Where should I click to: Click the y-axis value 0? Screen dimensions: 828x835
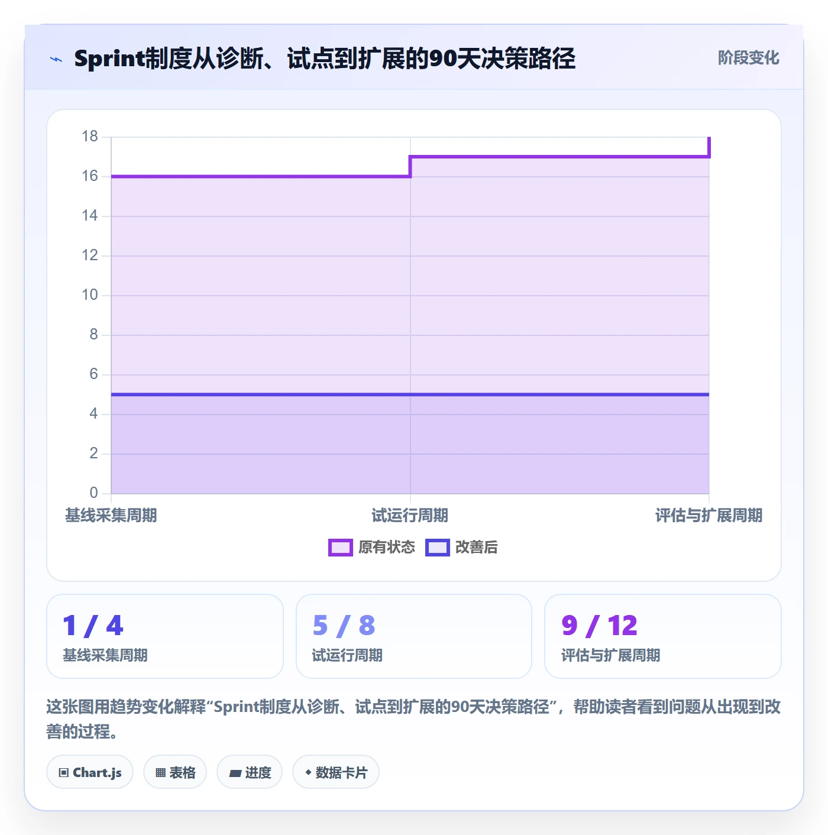(x=93, y=493)
